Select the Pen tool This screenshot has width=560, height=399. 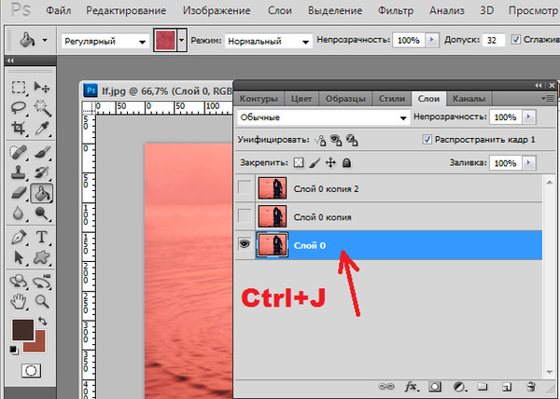point(19,237)
